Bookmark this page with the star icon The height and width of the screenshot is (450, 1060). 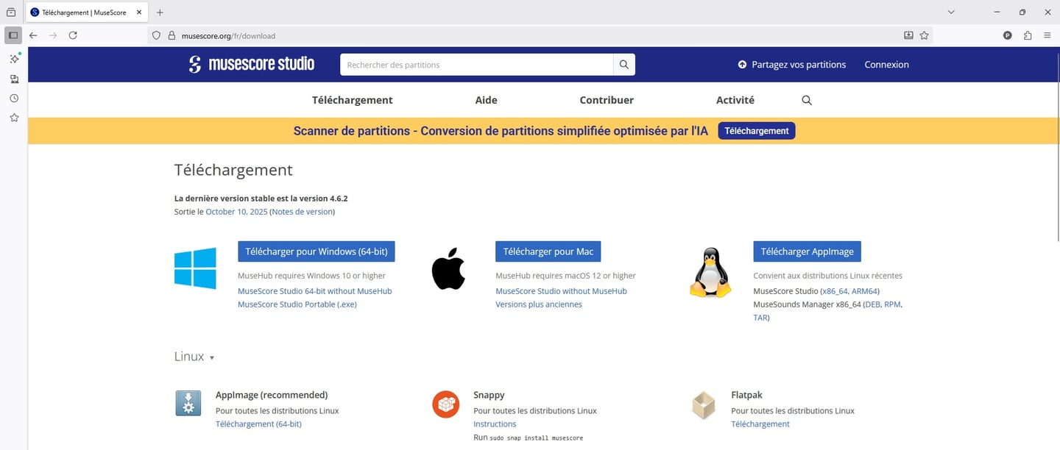coord(924,35)
